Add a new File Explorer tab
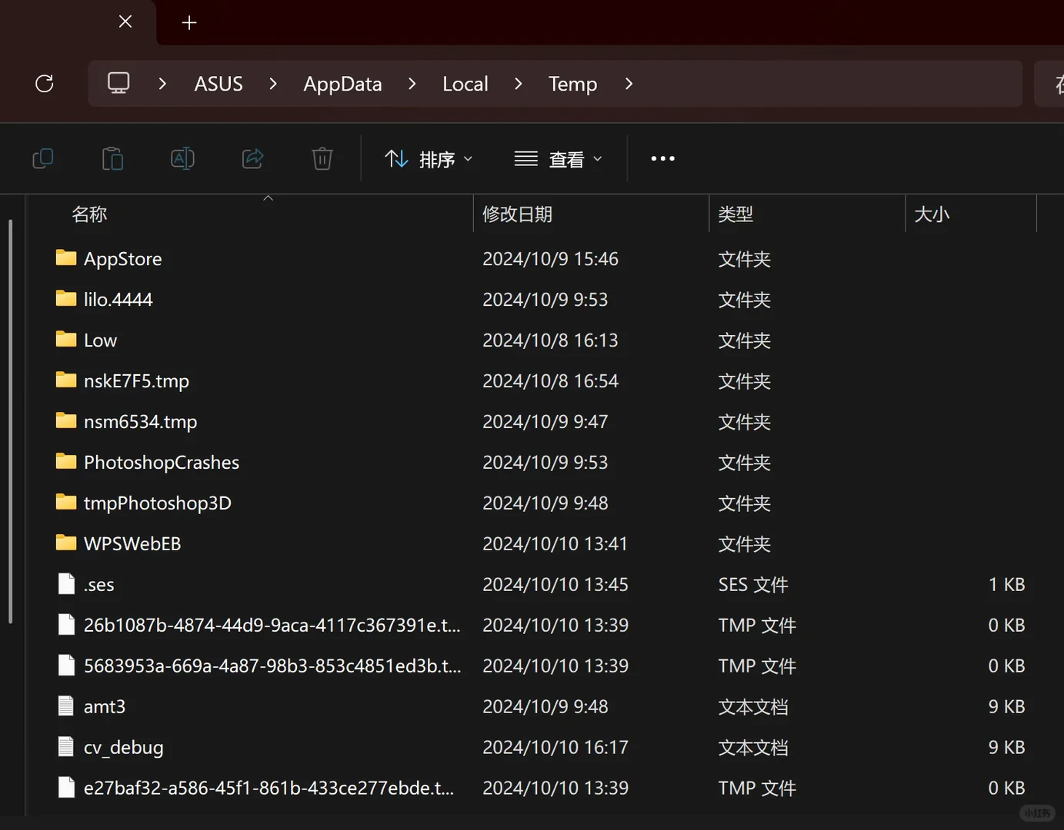The width and height of the screenshot is (1064, 830). click(x=189, y=23)
